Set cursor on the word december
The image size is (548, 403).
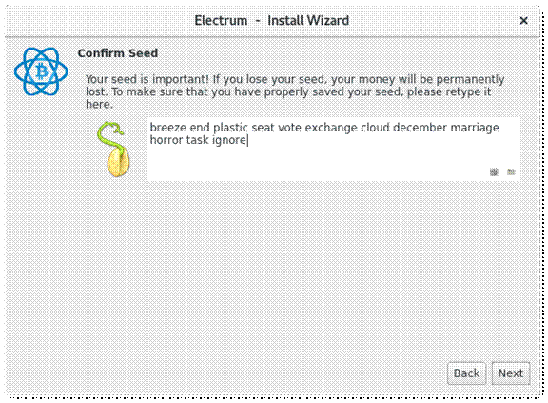pyautogui.click(x=421, y=128)
